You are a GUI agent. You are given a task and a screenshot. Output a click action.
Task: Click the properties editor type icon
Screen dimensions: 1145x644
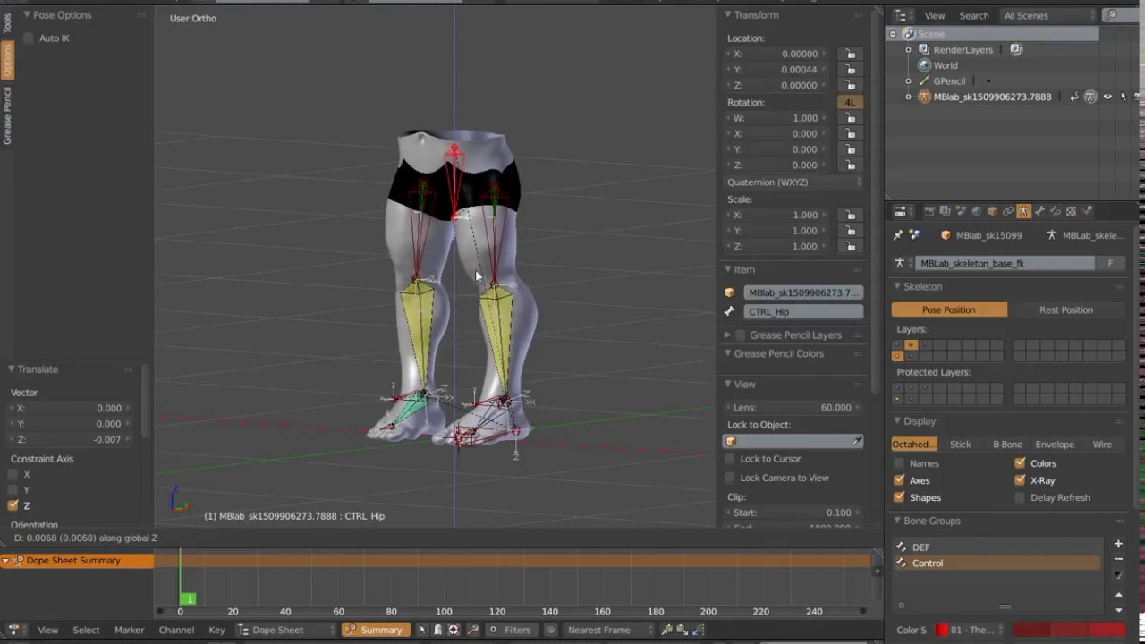tap(901, 211)
